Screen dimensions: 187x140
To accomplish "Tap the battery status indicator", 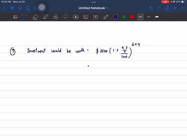I will click(x=183, y=2).
